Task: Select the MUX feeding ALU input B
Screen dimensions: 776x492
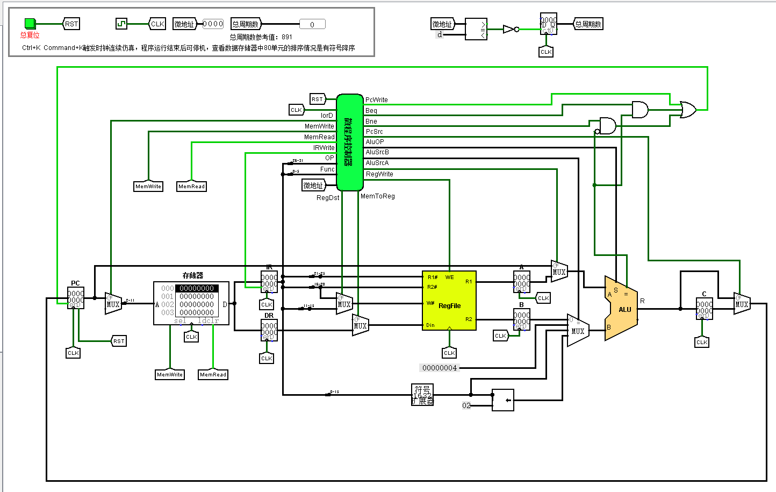Action: pos(578,330)
